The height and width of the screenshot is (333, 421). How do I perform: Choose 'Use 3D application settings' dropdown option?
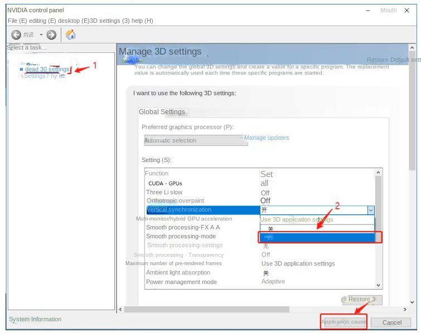coord(317,219)
